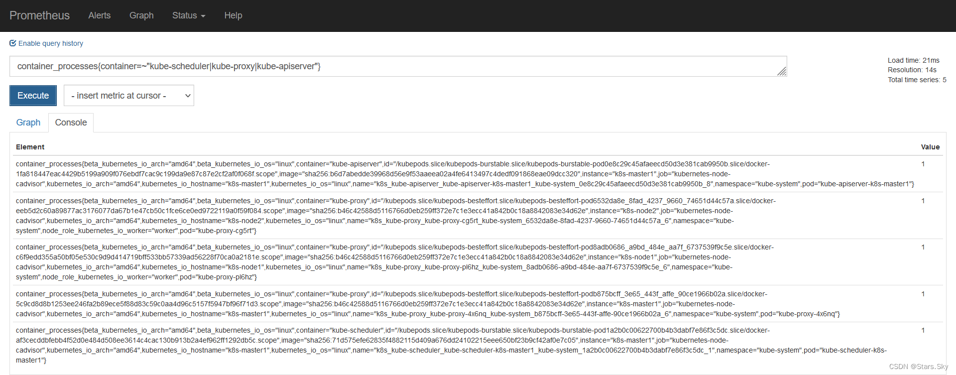Viewport: 956px width, 375px height.
Task: Focus the container_processes query expression field
Action: [398, 66]
